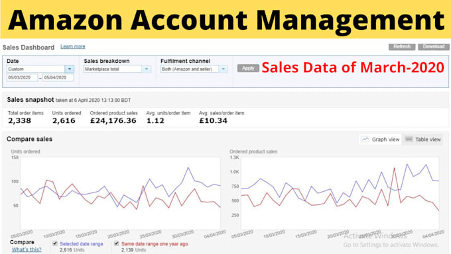Click the Refresh button
The image size is (451, 254).
click(402, 47)
